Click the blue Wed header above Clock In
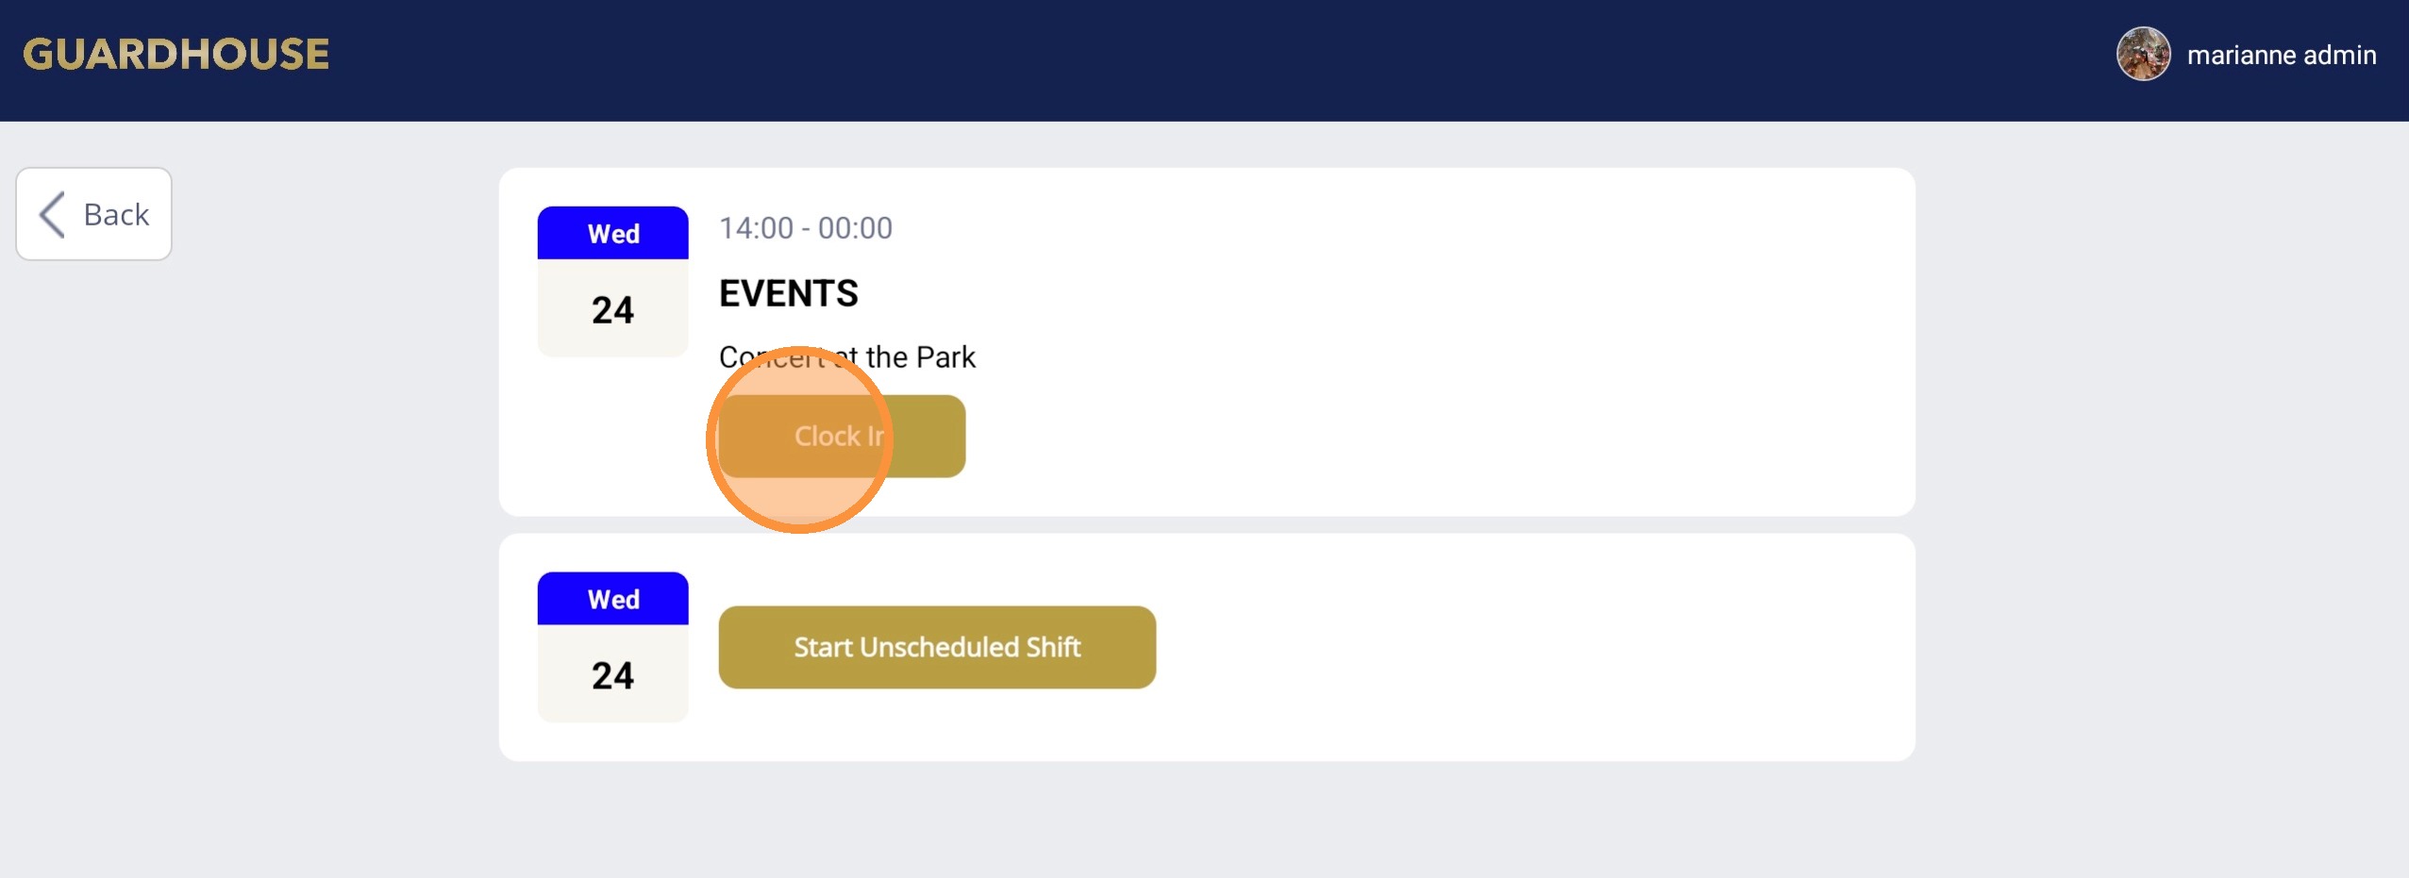 pos(612,233)
